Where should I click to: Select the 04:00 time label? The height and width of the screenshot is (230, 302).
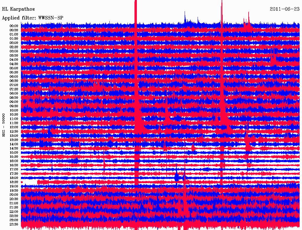tap(14, 60)
